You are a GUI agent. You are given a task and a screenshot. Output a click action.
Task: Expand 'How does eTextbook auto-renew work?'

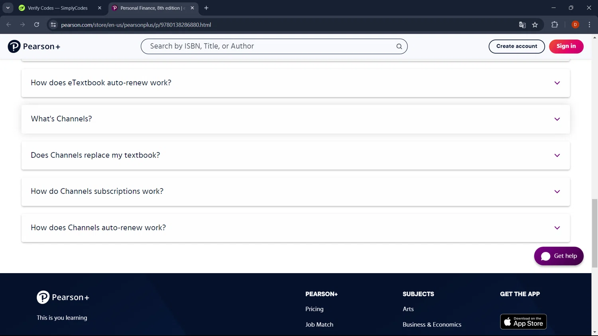tap(296, 83)
